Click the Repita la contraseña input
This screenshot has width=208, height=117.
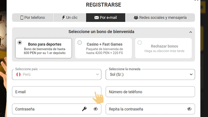(x=146, y=109)
